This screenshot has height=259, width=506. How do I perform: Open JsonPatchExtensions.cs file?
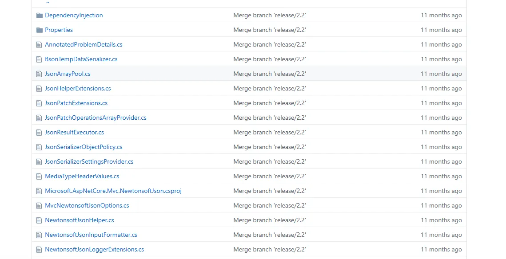(x=76, y=103)
